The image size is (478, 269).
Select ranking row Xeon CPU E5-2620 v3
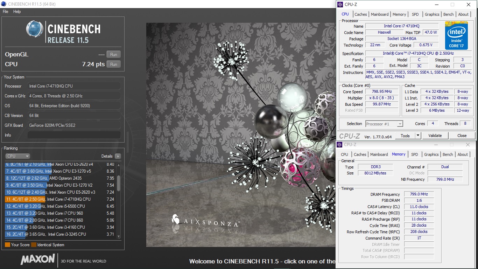[60, 192]
